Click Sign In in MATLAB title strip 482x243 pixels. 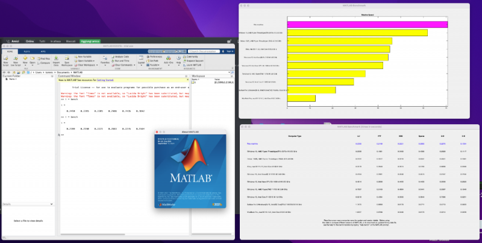(230, 51)
